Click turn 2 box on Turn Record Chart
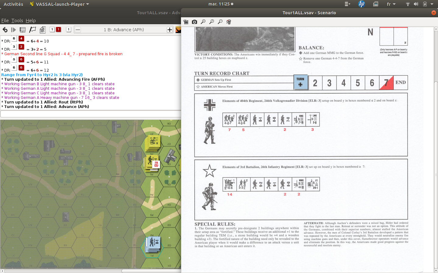This screenshot has width=438, height=273. pyautogui.click(x=315, y=83)
